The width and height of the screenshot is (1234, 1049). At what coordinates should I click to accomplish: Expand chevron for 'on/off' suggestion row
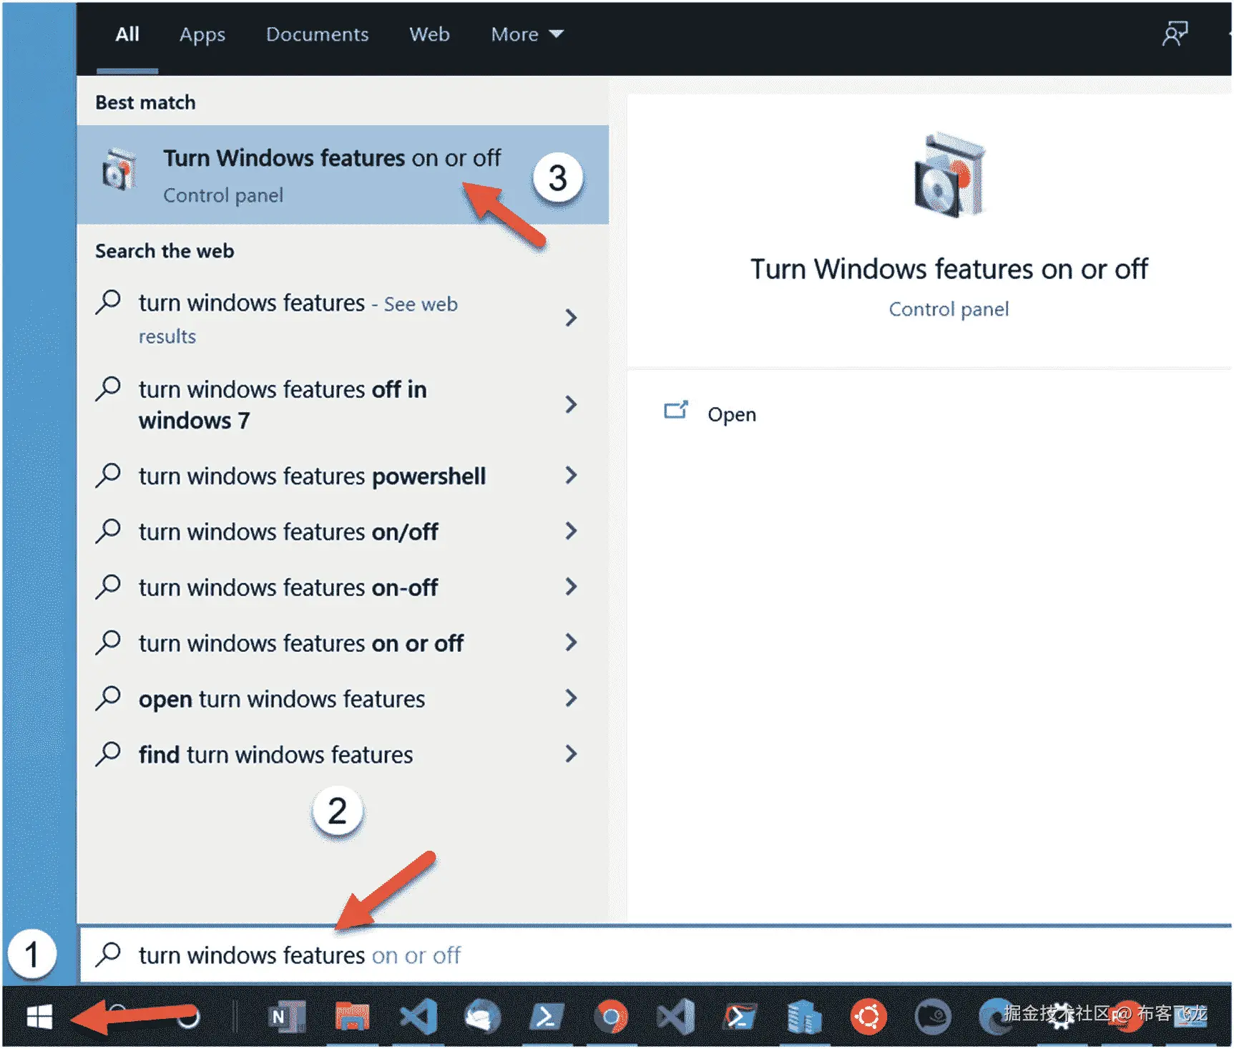click(571, 531)
